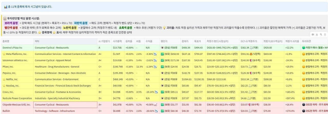Select the Technology - Software - Infrastructure cell
The image size is (328, 114).
coord(65,111)
